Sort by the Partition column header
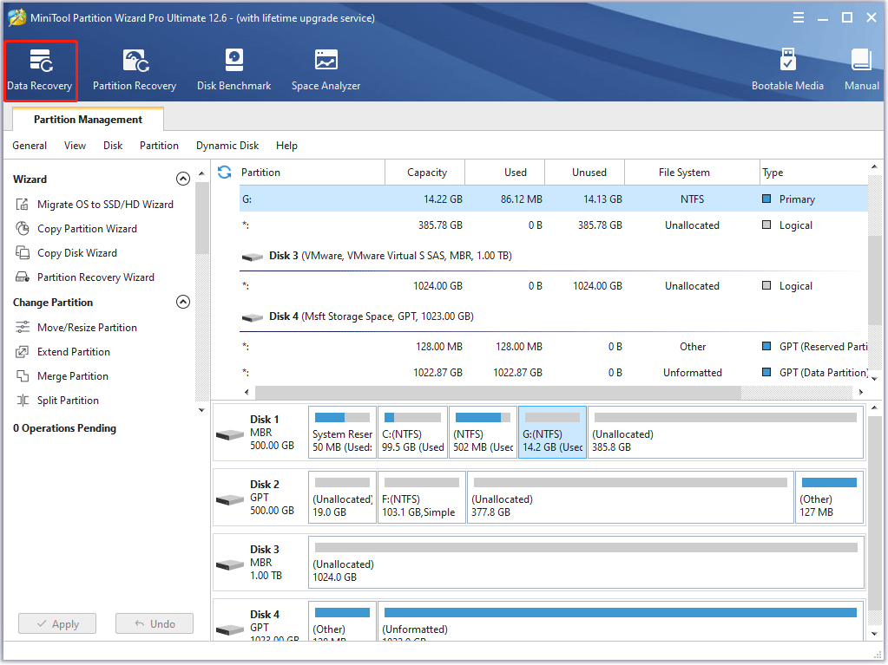 (x=312, y=172)
